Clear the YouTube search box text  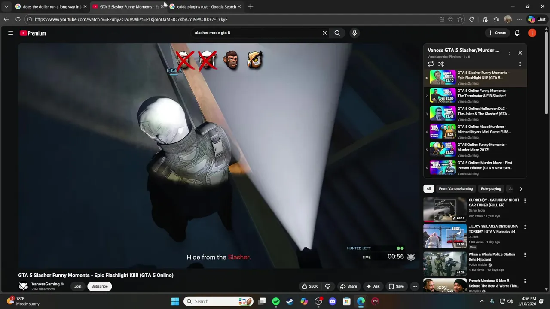click(324, 33)
